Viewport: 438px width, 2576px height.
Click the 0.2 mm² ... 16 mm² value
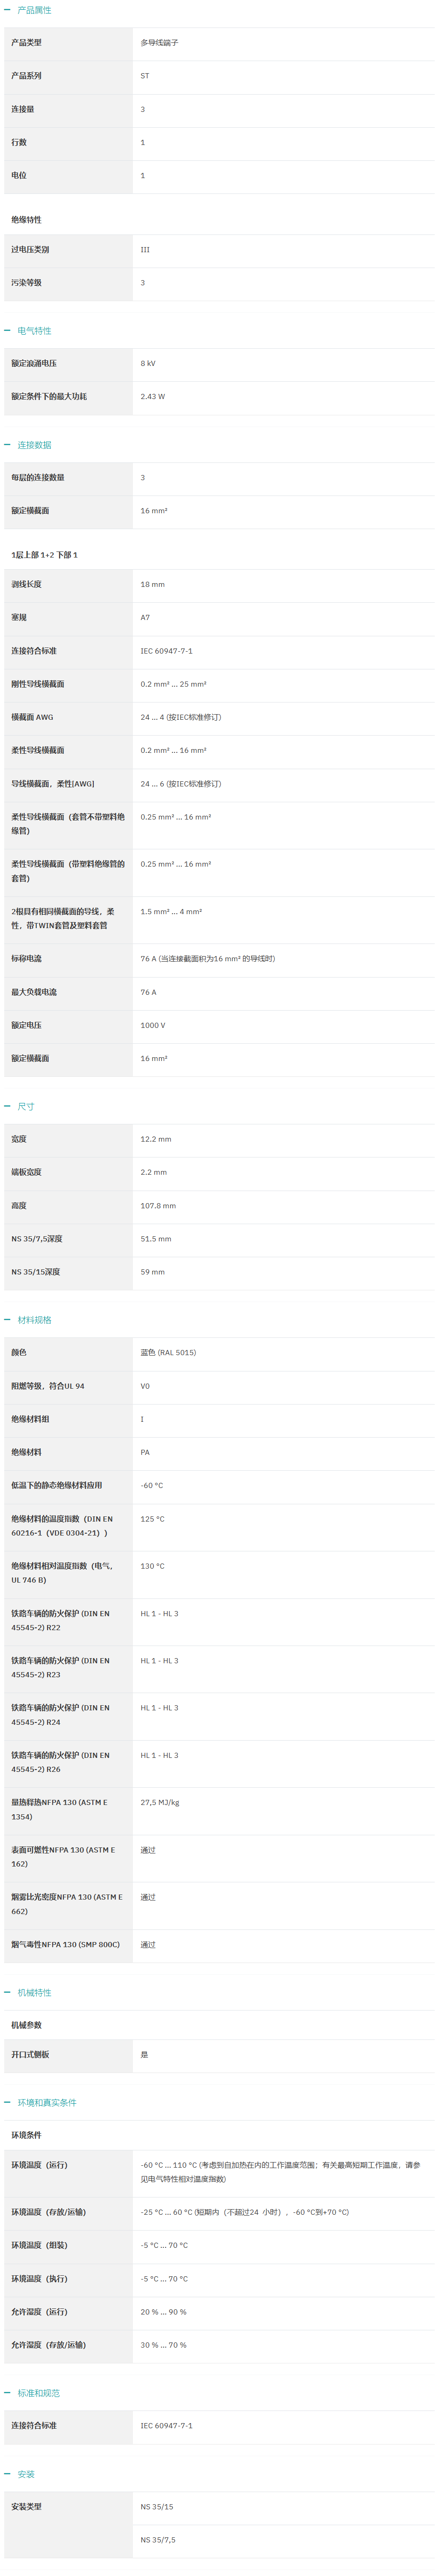click(173, 750)
